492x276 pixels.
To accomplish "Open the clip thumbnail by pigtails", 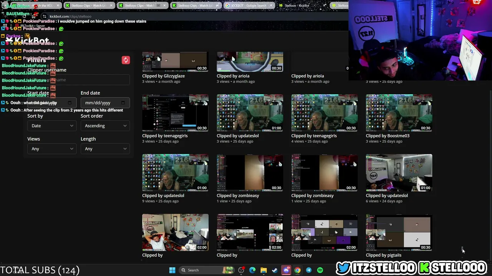I will coord(399,232).
